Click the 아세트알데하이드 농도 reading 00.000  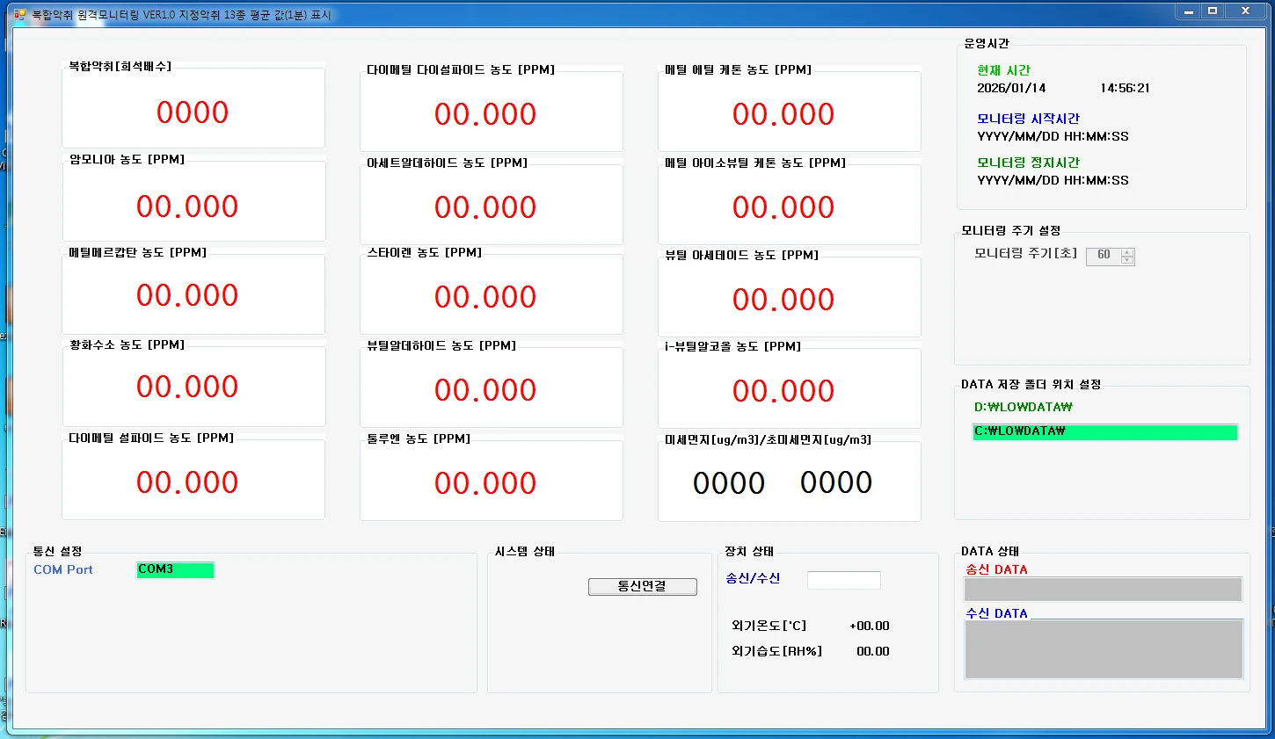click(485, 207)
